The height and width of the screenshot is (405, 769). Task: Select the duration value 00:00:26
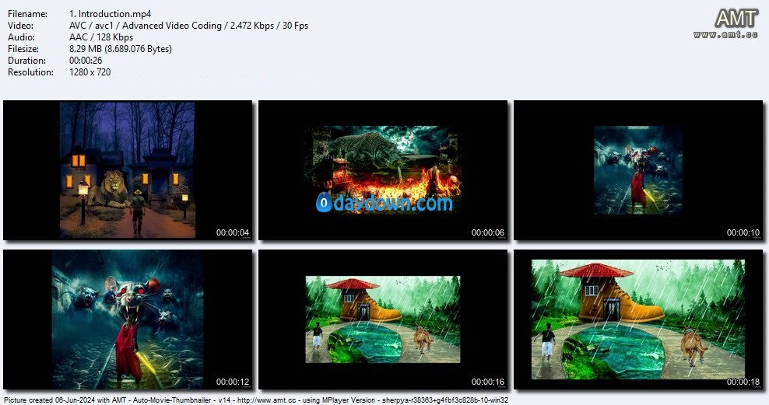86,61
